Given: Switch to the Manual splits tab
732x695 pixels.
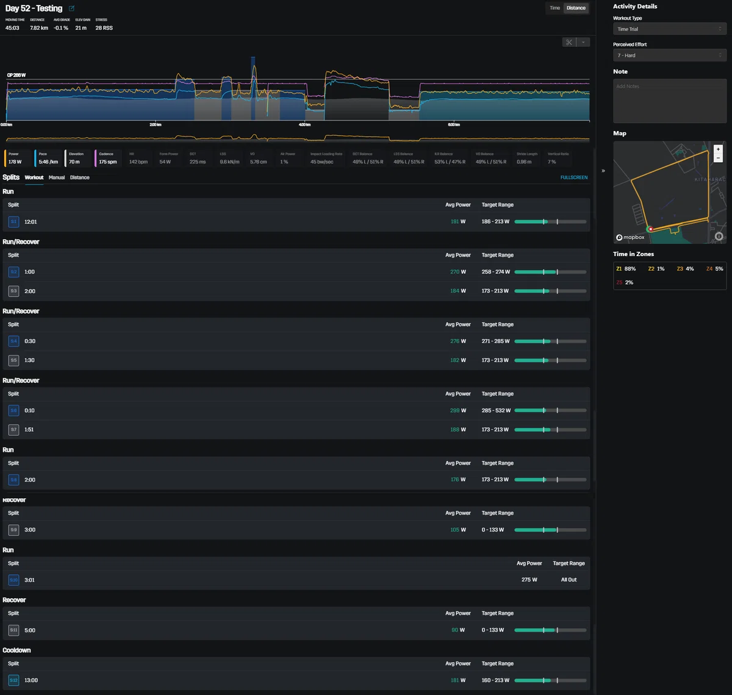Looking at the screenshot, I should 57,177.
